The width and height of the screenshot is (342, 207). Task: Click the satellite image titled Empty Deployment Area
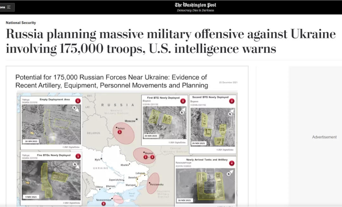(51, 124)
